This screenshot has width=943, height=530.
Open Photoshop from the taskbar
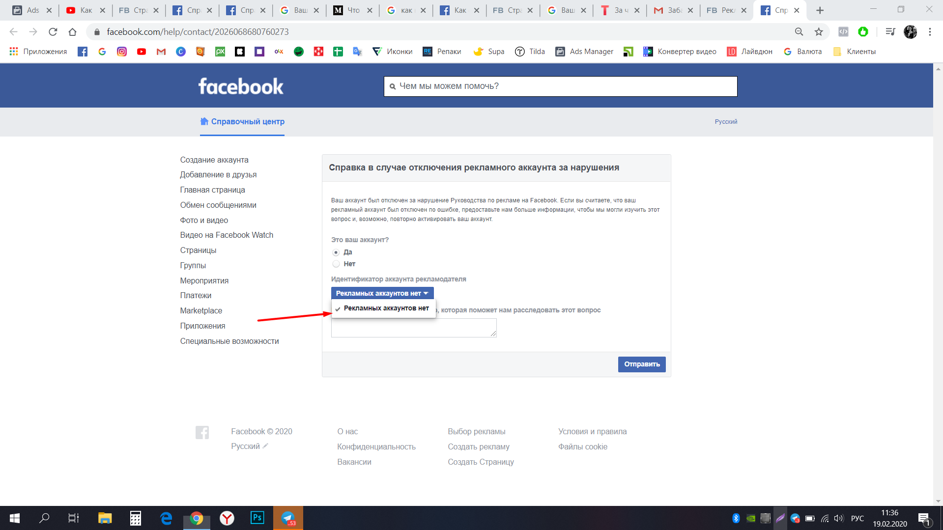coord(257,518)
